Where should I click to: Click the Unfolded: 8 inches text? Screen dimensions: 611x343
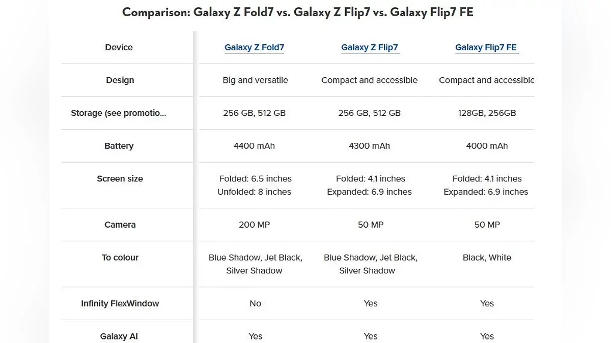254,192
